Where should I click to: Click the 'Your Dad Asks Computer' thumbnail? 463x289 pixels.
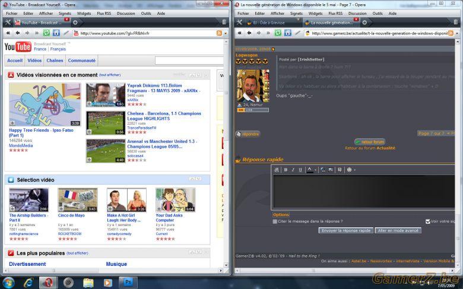click(x=175, y=200)
